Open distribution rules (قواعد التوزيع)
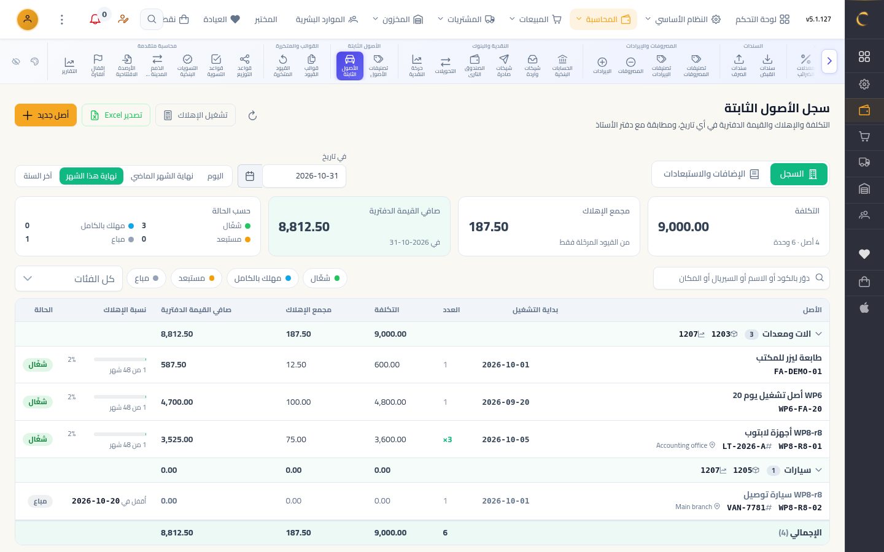This screenshot has height=552, width=884. (x=244, y=66)
